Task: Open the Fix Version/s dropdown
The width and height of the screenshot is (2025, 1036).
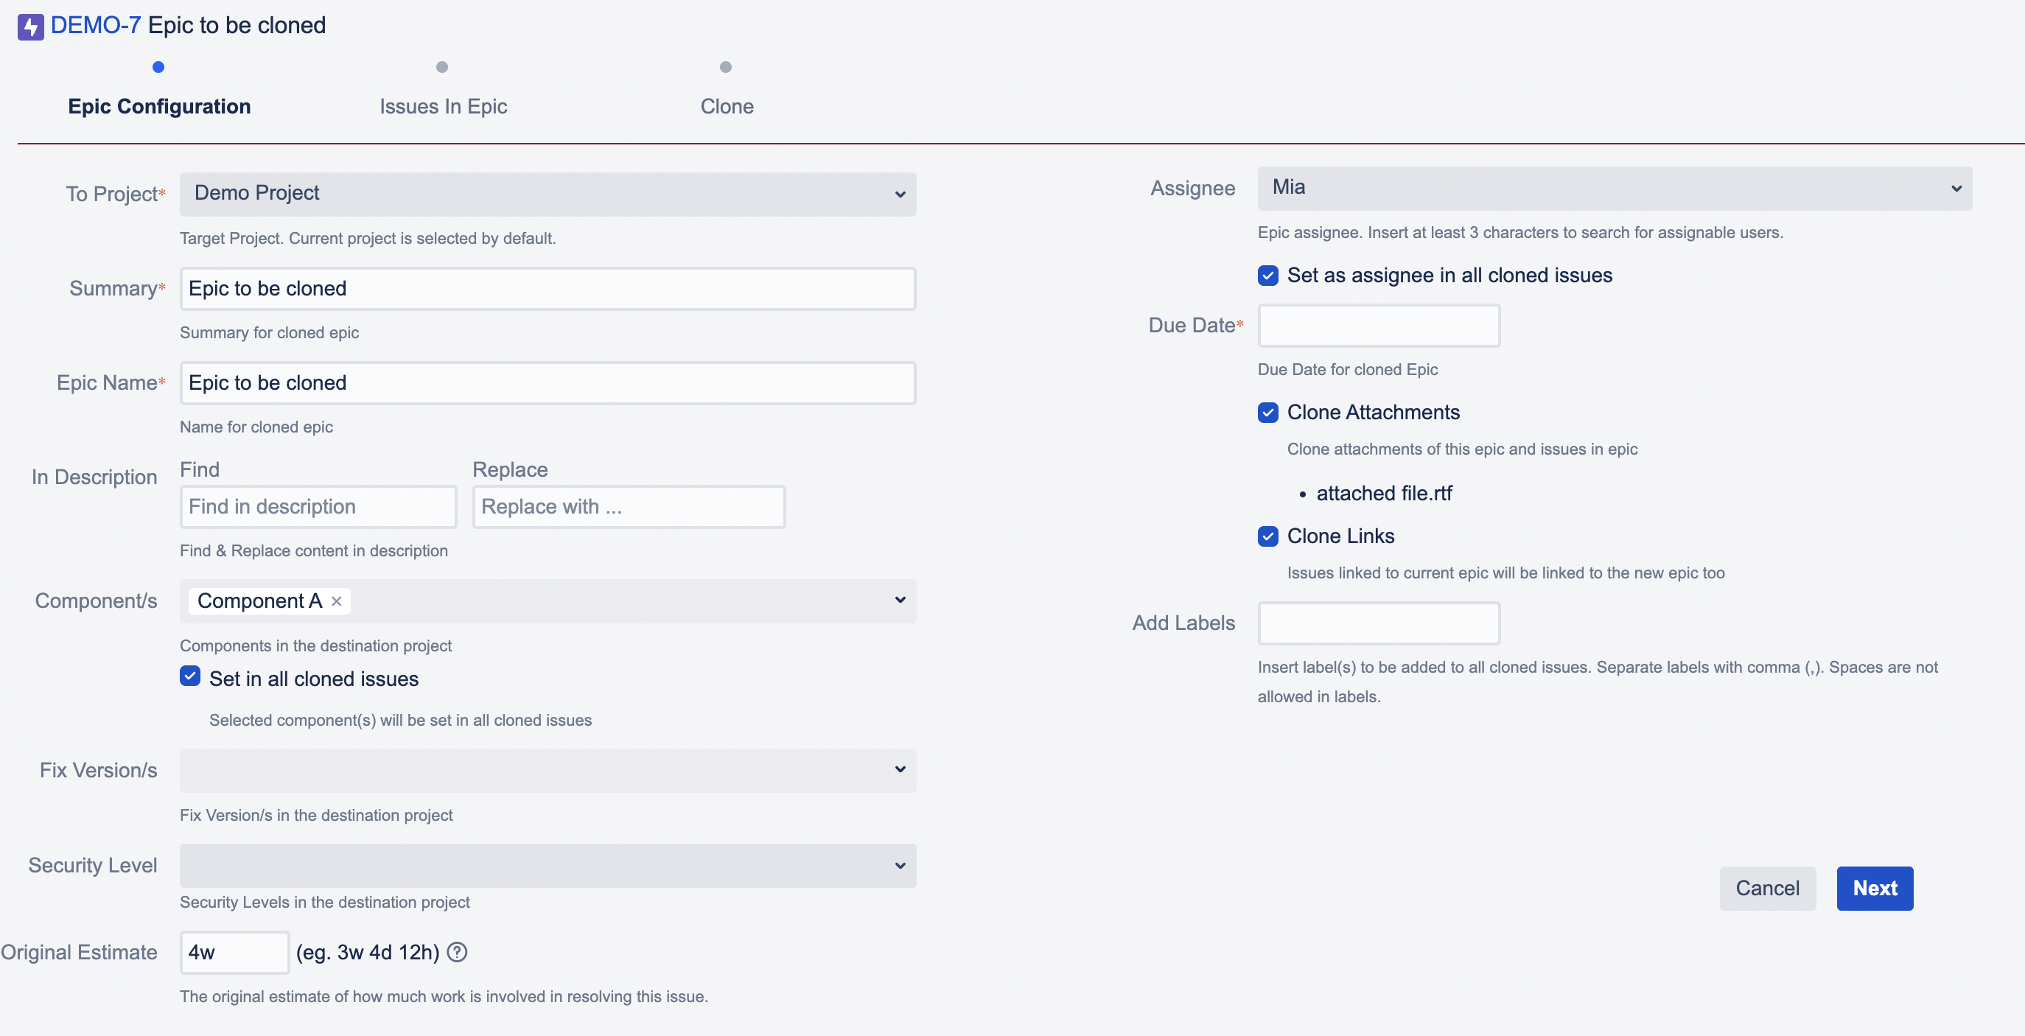Action: (547, 770)
